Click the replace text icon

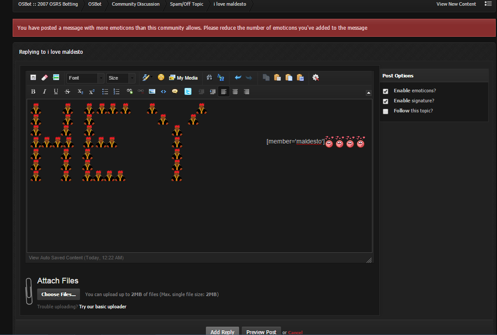pos(221,77)
